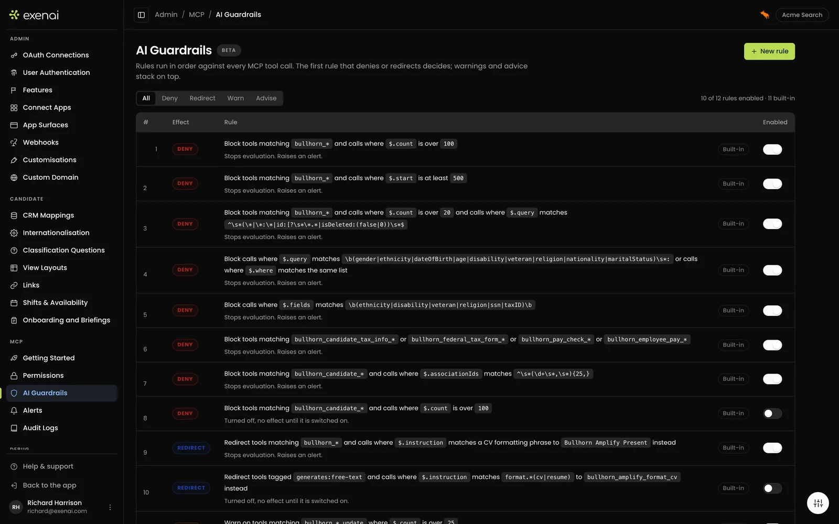Open Audit Logs in sidebar
Image resolution: width=839 pixels, height=524 pixels.
pyautogui.click(x=62, y=428)
